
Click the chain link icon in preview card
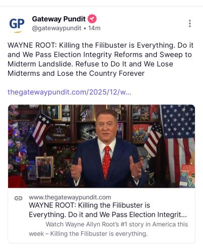(x=18, y=198)
